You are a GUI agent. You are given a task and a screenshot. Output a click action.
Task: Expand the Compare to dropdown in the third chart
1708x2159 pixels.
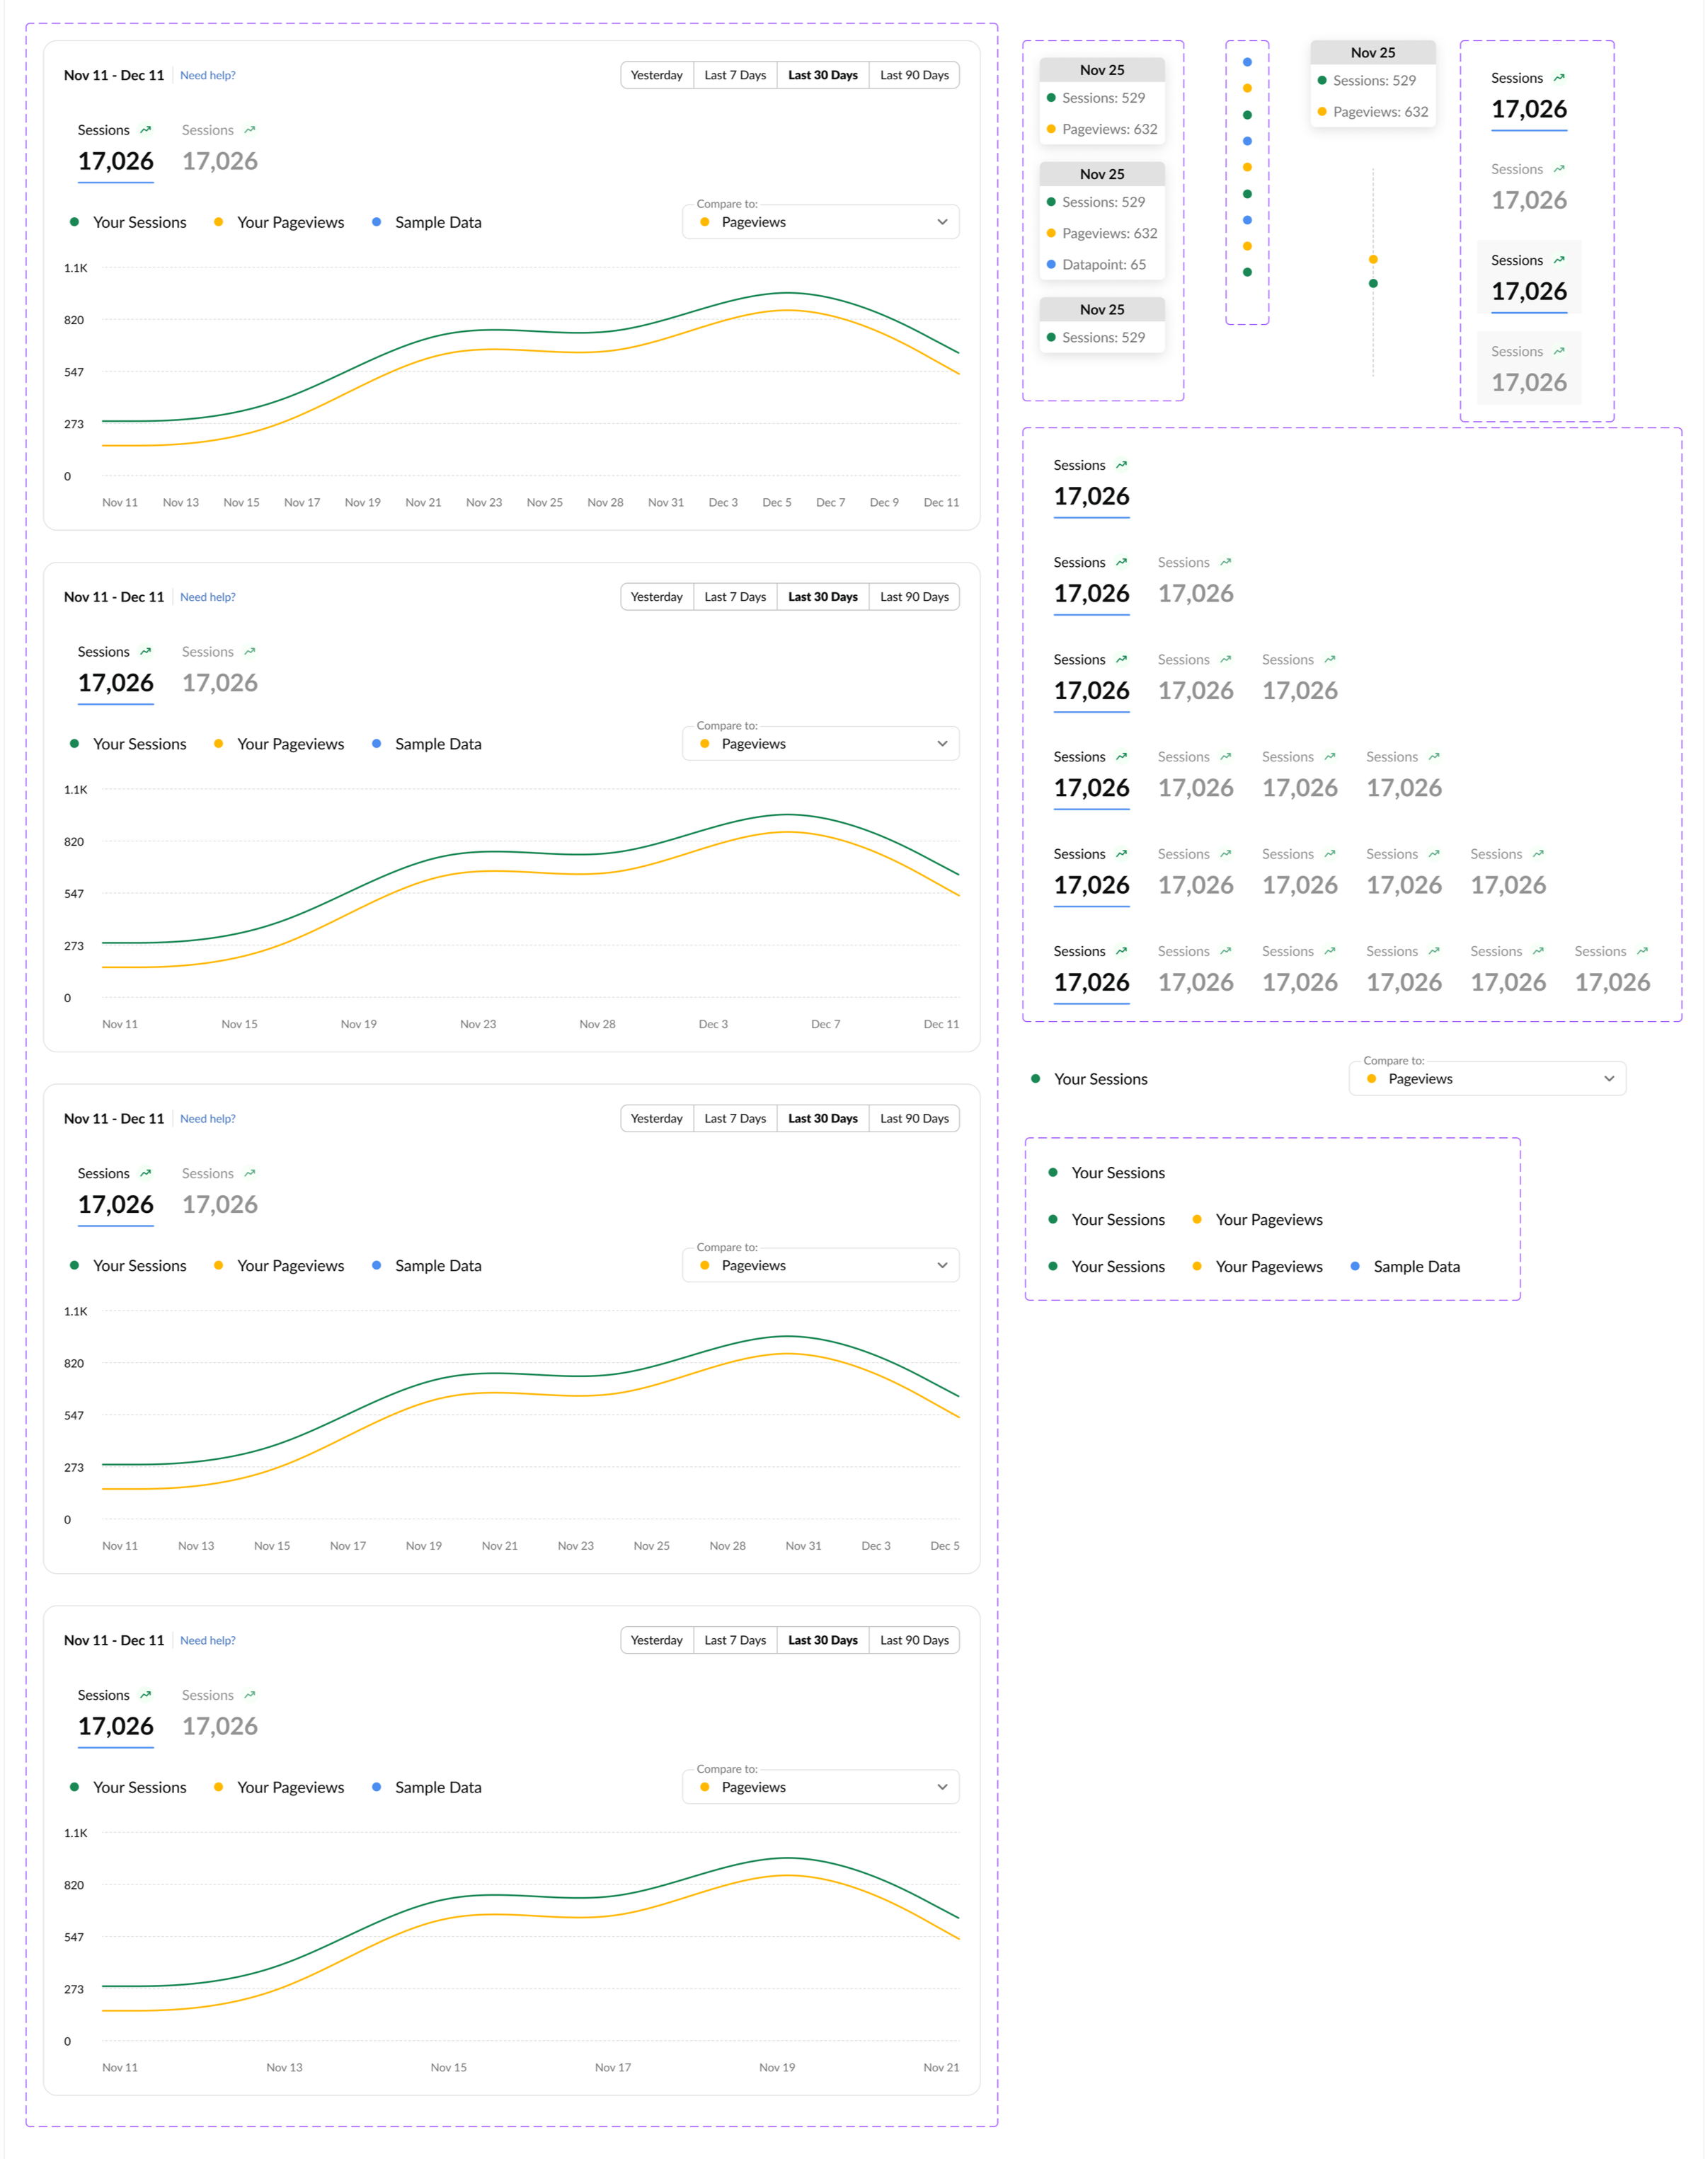click(820, 1265)
